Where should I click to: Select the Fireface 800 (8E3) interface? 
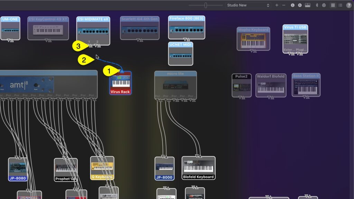click(186, 28)
